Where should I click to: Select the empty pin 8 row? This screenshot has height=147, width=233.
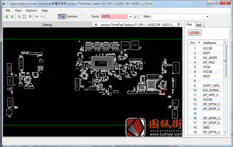click(x=206, y=81)
